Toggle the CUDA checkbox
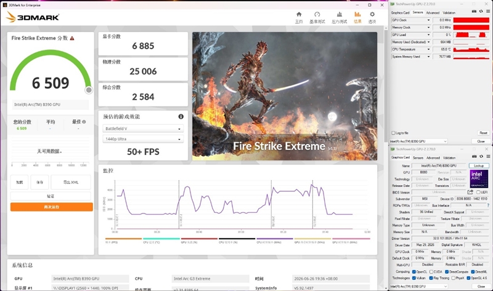 click(x=431, y=272)
